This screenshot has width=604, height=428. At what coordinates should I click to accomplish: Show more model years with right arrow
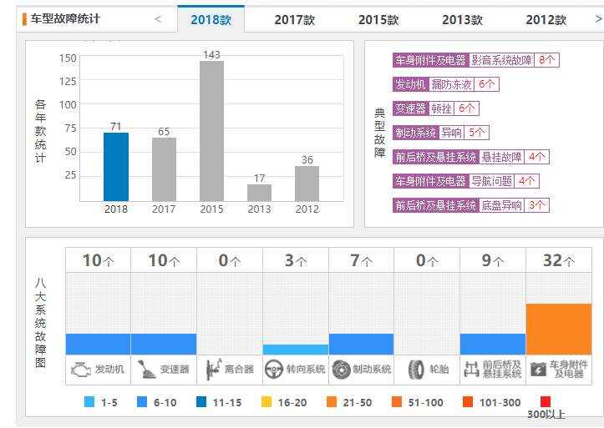click(x=599, y=19)
